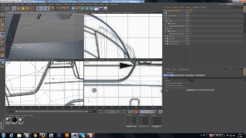
Task: Click the Attributes panel back arrow
Action: pos(226,69)
